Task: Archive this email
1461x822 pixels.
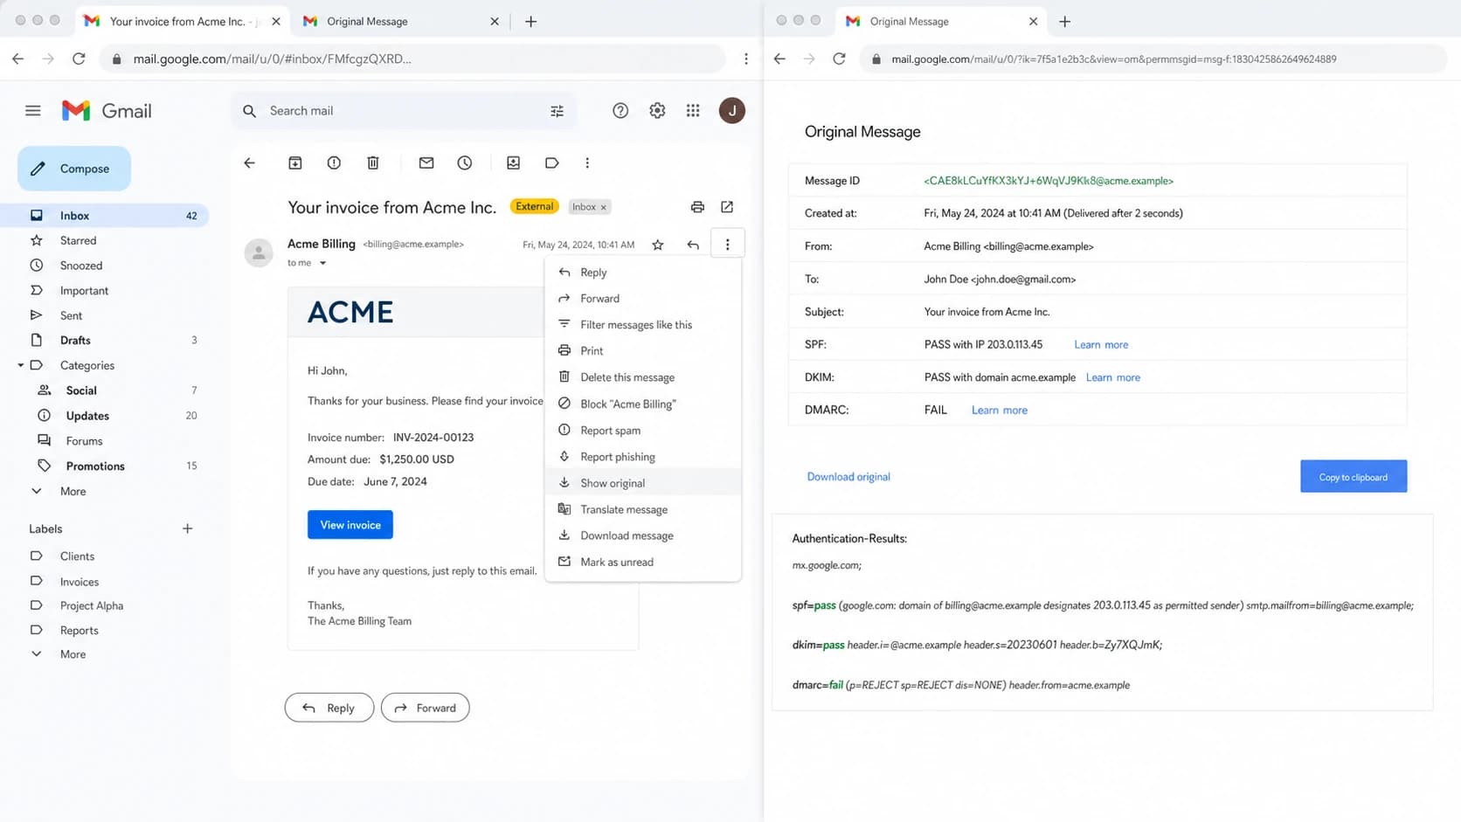Action: (x=295, y=162)
